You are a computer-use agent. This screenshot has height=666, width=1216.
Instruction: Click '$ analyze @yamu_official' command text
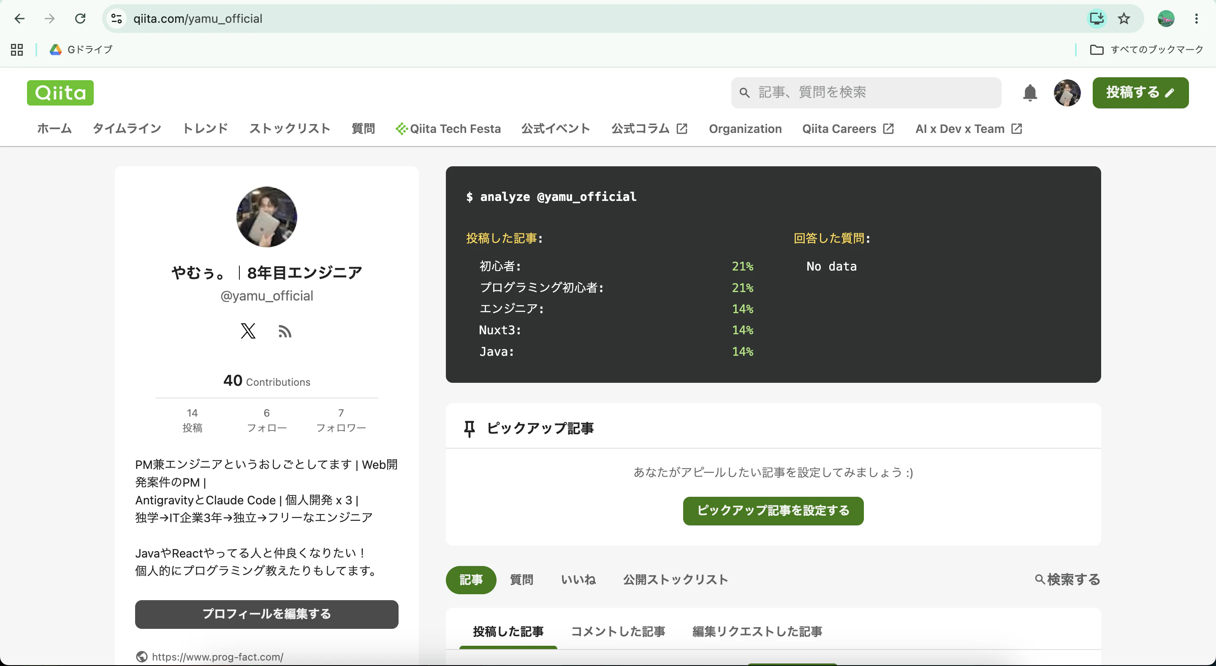(x=551, y=196)
